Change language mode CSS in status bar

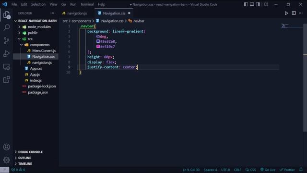click(x=253, y=170)
